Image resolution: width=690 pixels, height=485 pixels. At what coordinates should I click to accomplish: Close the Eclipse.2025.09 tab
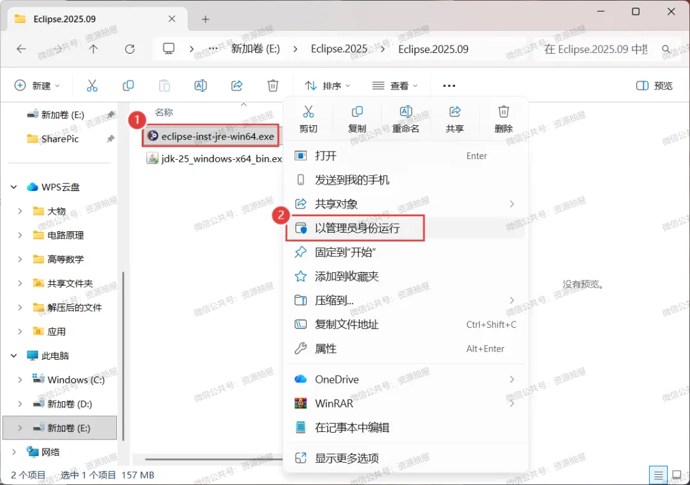(172, 19)
